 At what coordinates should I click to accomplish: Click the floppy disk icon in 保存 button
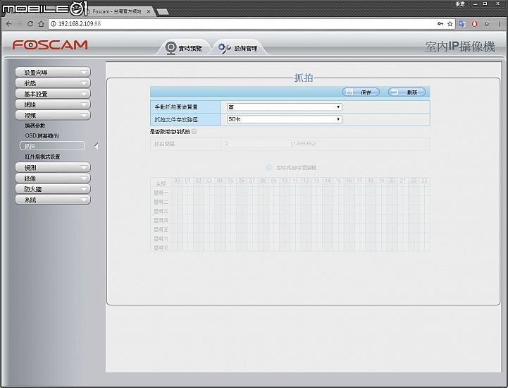[349, 92]
